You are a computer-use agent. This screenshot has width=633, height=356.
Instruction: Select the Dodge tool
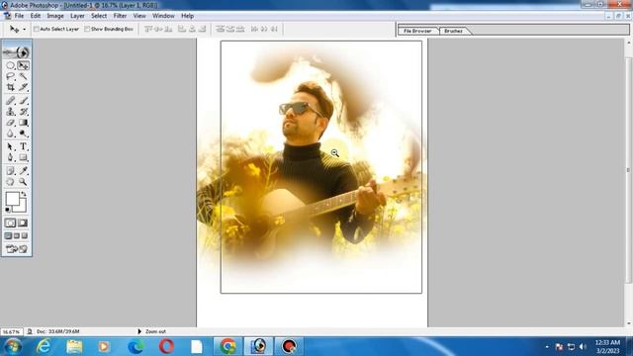pyautogui.click(x=23, y=133)
